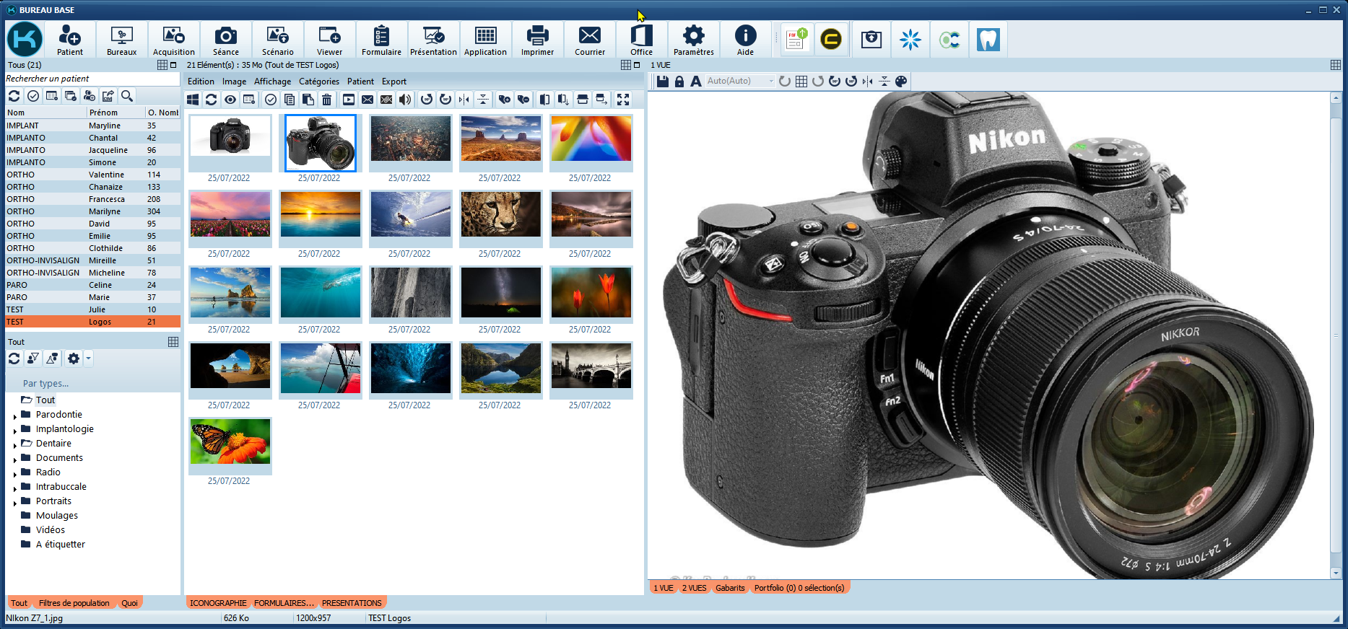Click the Scénario toolbar icon
Screen dimensions: 1348x629
coord(277,40)
